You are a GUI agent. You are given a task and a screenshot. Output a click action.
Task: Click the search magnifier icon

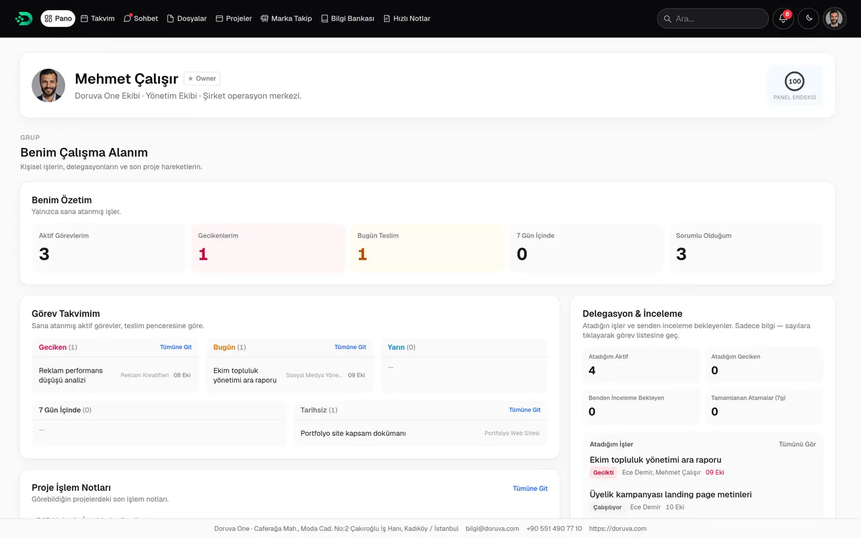pos(667,19)
